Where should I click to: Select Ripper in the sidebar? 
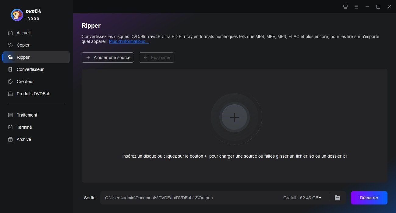(36, 57)
